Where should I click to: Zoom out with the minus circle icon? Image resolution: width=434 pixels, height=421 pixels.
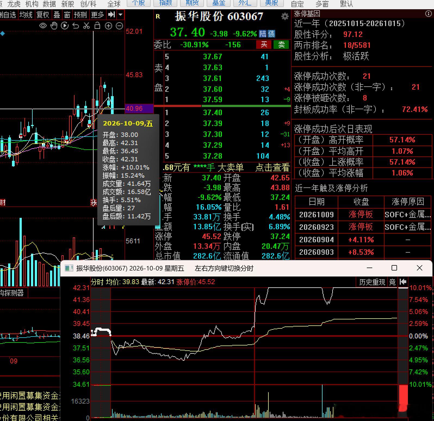pos(119,26)
